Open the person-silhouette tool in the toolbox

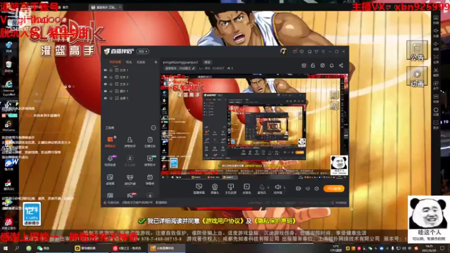[x=130, y=142]
